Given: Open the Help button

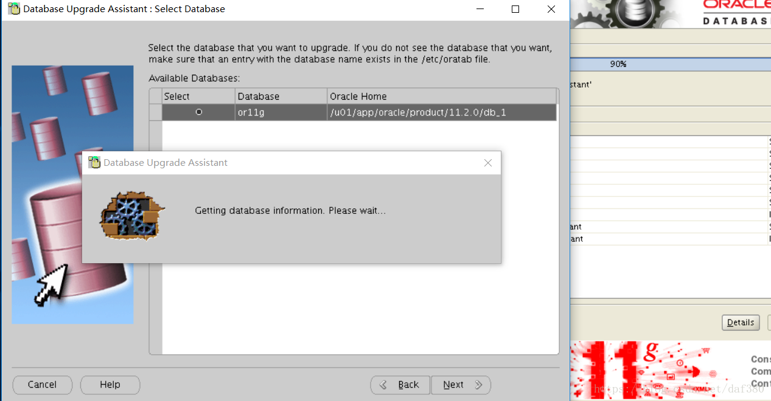Looking at the screenshot, I should [x=110, y=385].
